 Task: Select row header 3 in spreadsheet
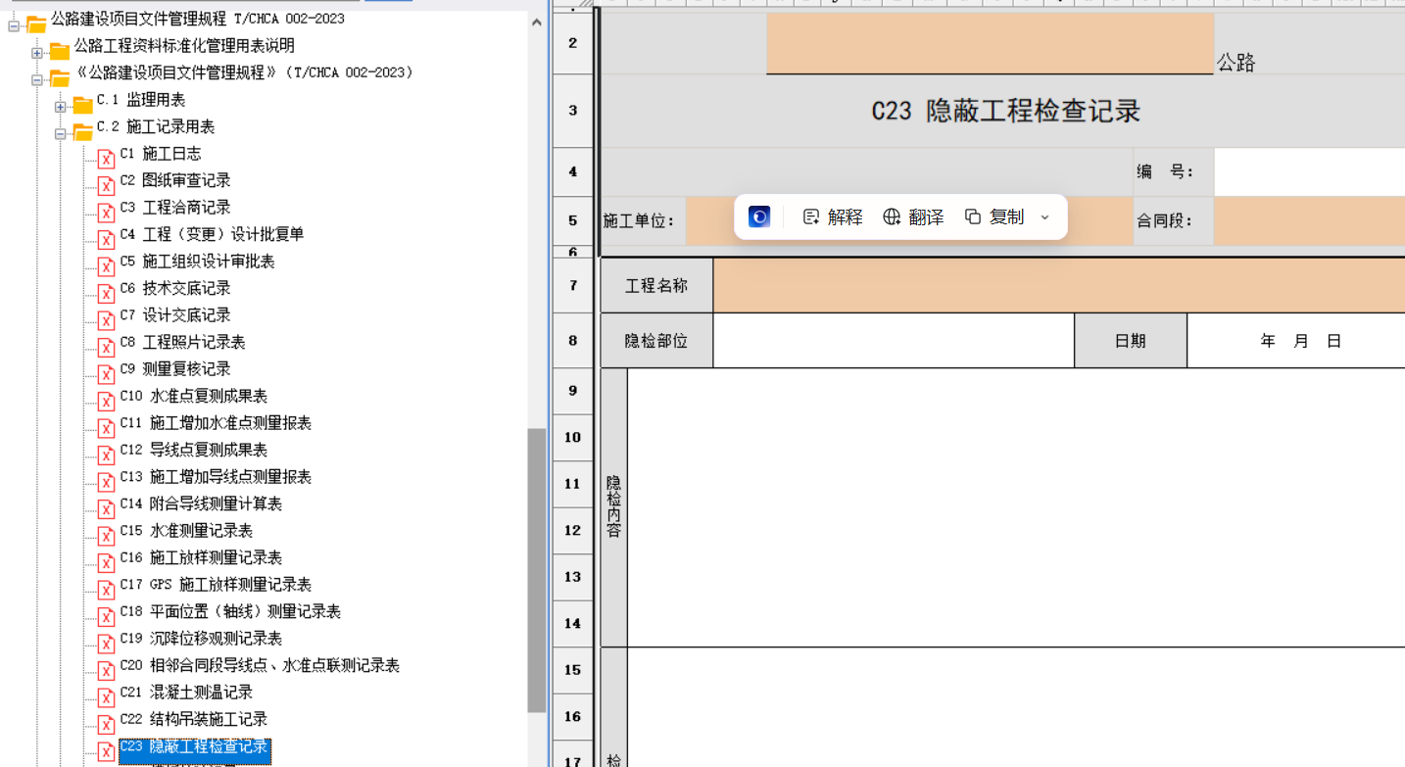coord(573,111)
